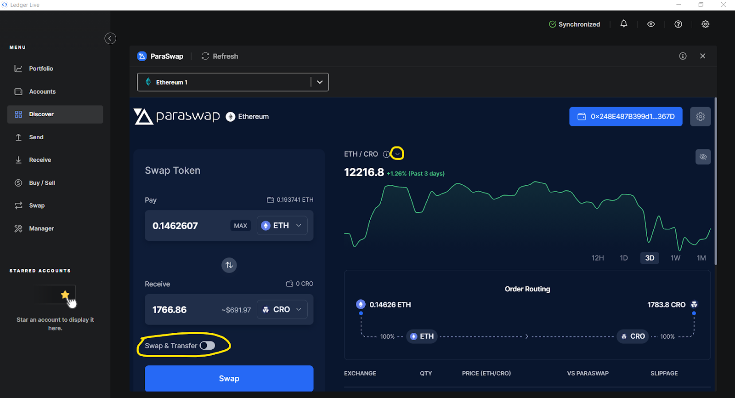
Task: Click the paraswap logo
Action: point(177,116)
